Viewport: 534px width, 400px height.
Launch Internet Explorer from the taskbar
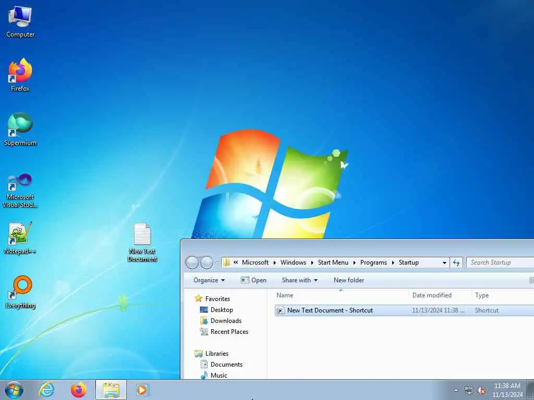pos(46,390)
